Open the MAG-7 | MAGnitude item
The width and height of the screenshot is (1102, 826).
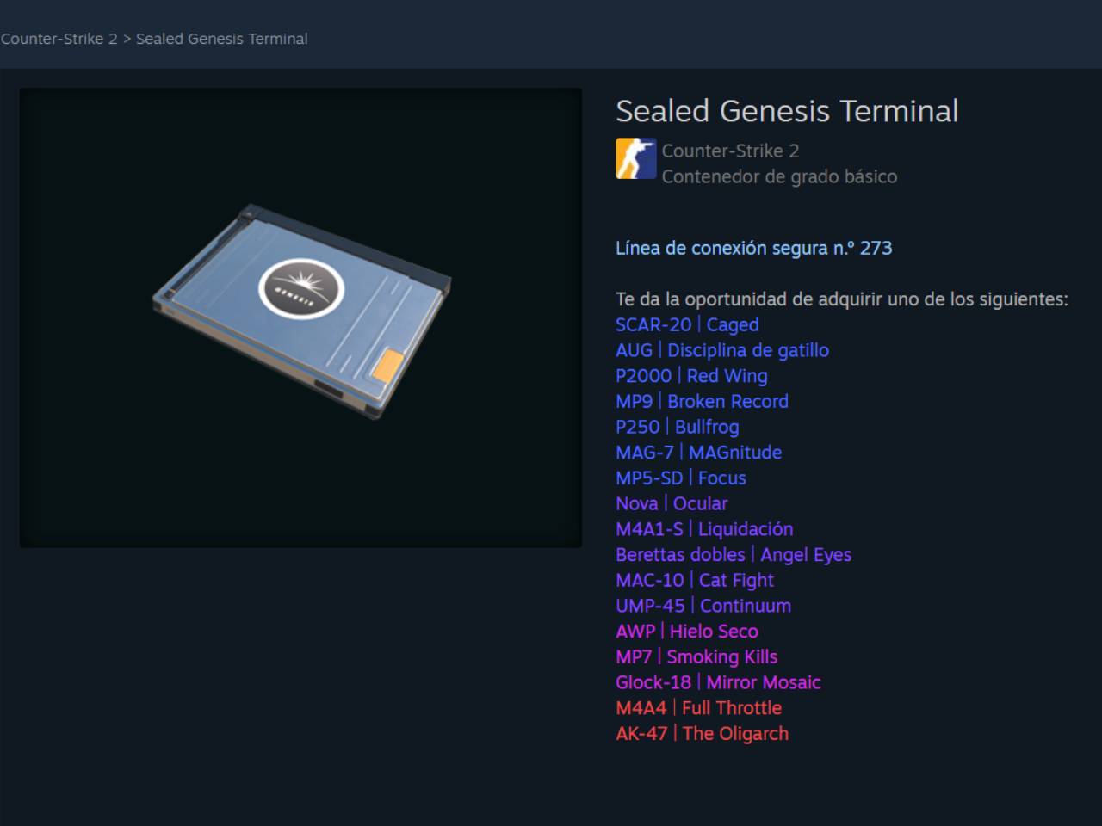click(699, 453)
